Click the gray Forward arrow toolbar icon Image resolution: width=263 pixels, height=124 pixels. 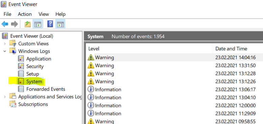point(15,24)
